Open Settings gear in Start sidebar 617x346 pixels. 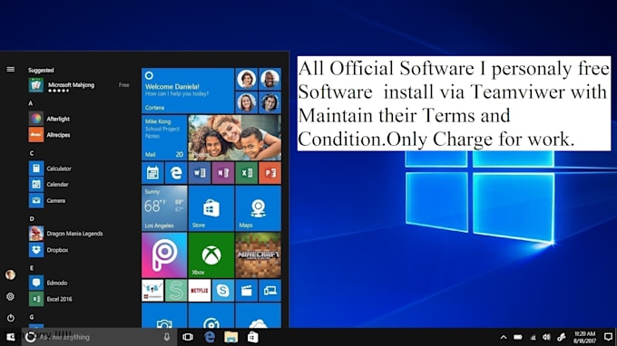pyautogui.click(x=10, y=296)
